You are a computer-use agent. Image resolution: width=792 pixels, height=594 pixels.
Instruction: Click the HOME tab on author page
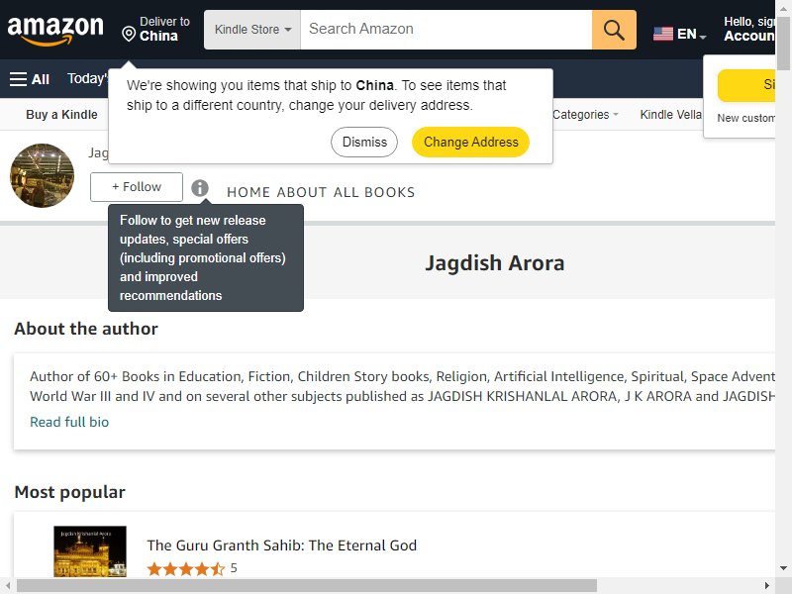[248, 192]
